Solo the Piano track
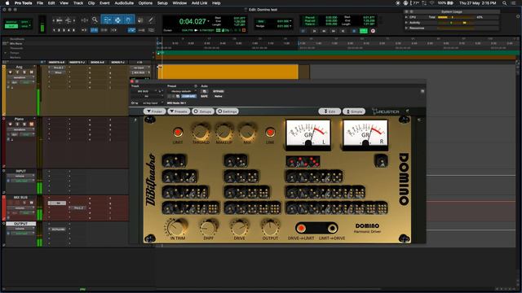 point(24,125)
